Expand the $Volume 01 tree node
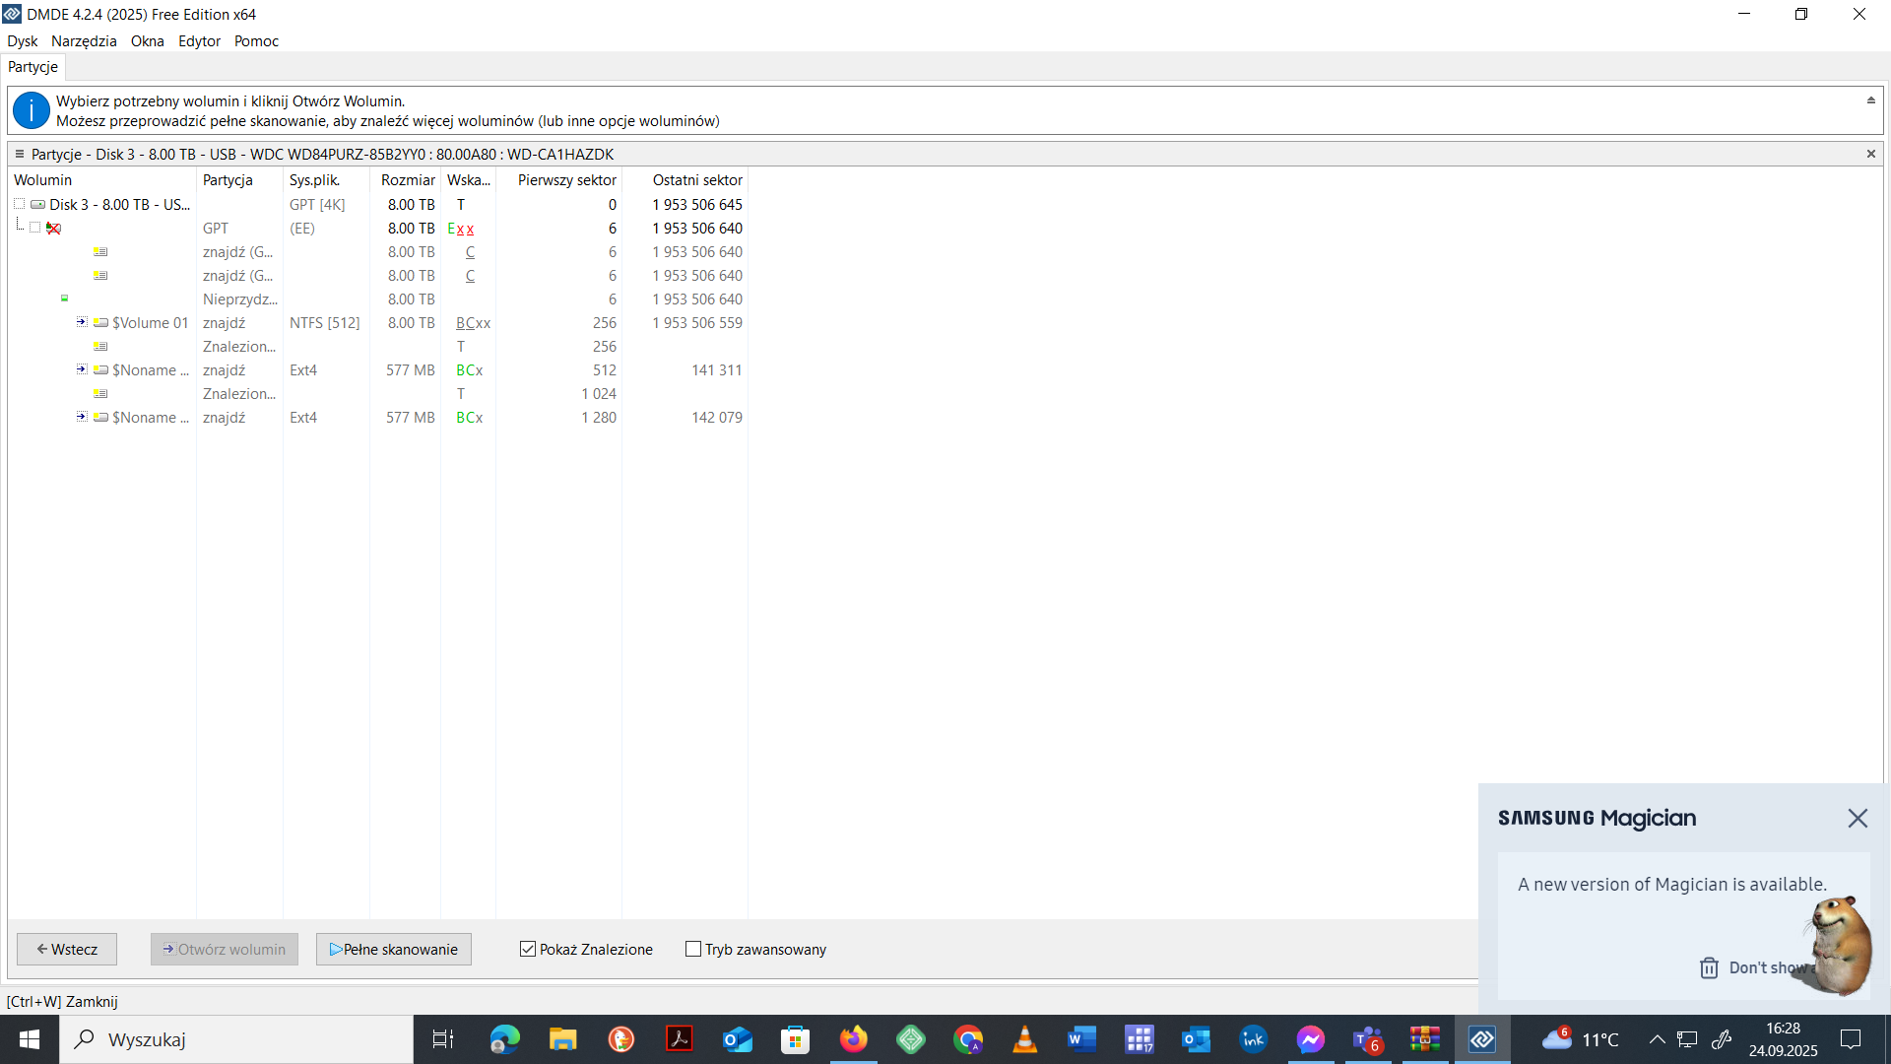Viewport: 1891px width, 1064px height. pyautogui.click(x=82, y=322)
